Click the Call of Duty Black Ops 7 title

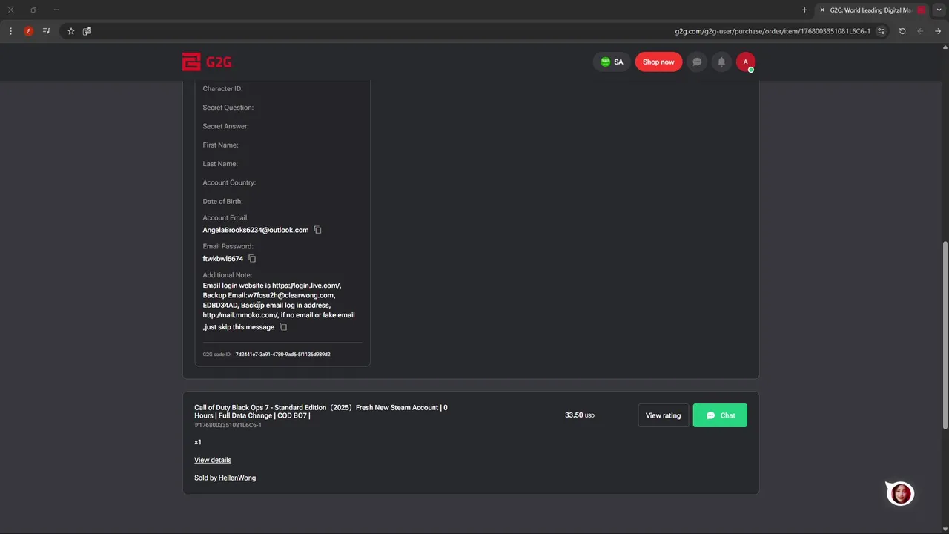point(321,412)
